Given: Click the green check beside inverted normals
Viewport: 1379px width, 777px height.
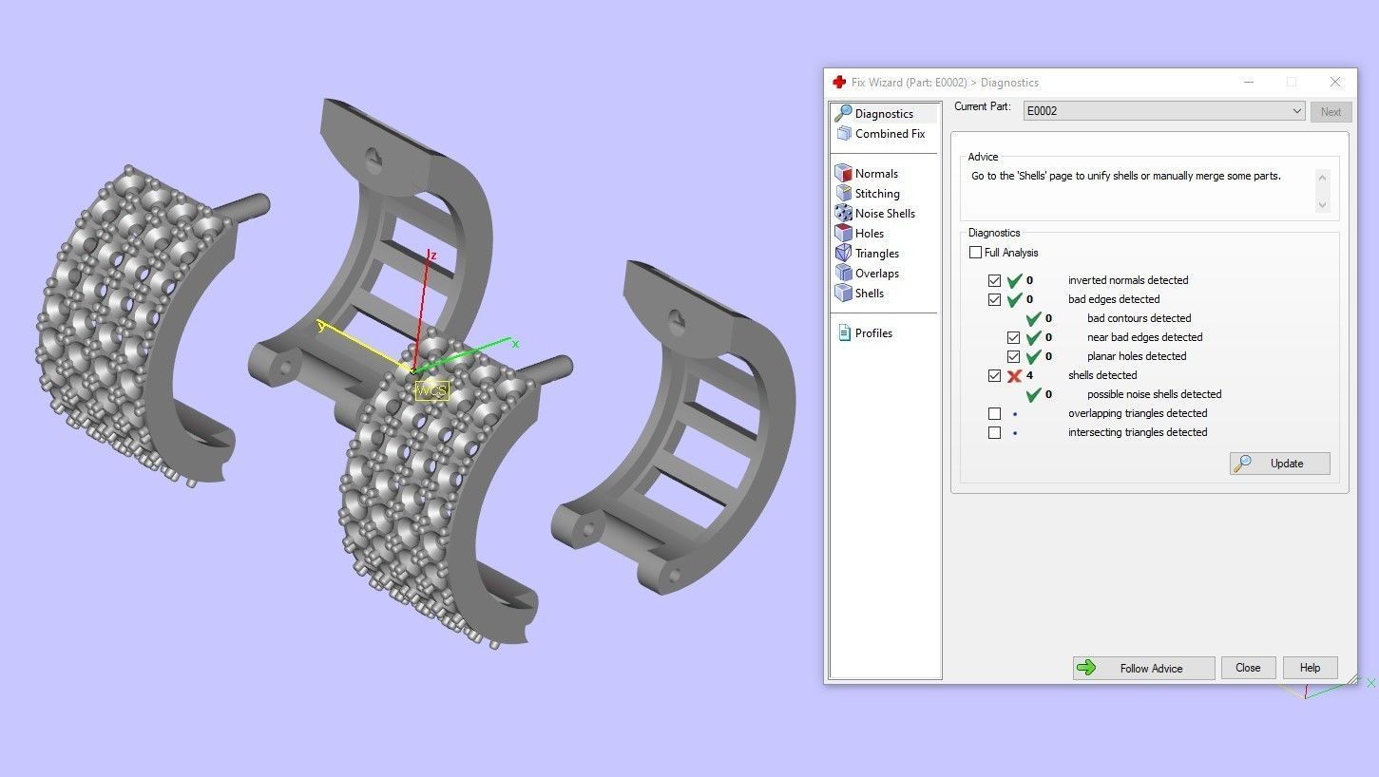Looking at the screenshot, I should coord(1014,280).
